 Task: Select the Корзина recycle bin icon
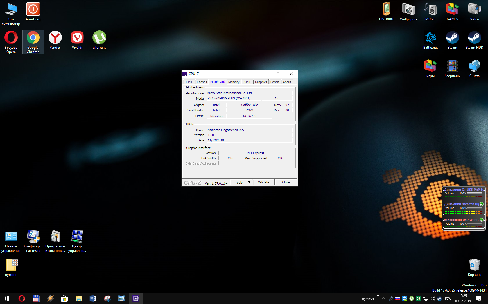point(475,267)
